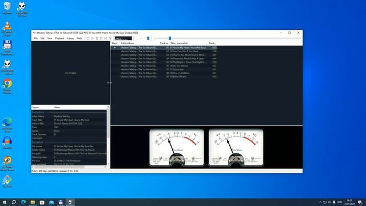Select the File path property row
366x206 pixels.
[x=69, y=153]
